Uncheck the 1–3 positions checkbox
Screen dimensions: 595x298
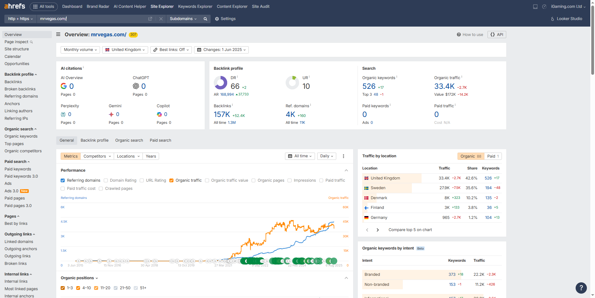coord(63,288)
